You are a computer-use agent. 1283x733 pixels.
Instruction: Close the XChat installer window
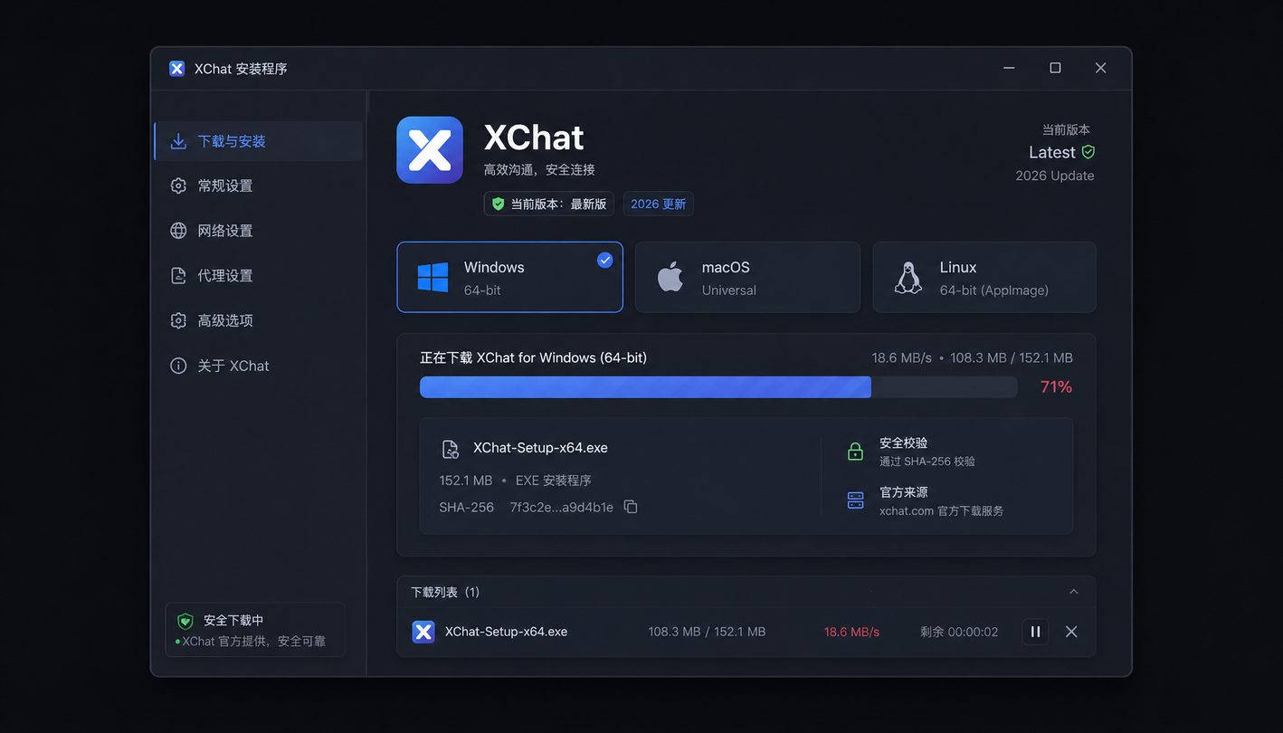coord(1100,68)
